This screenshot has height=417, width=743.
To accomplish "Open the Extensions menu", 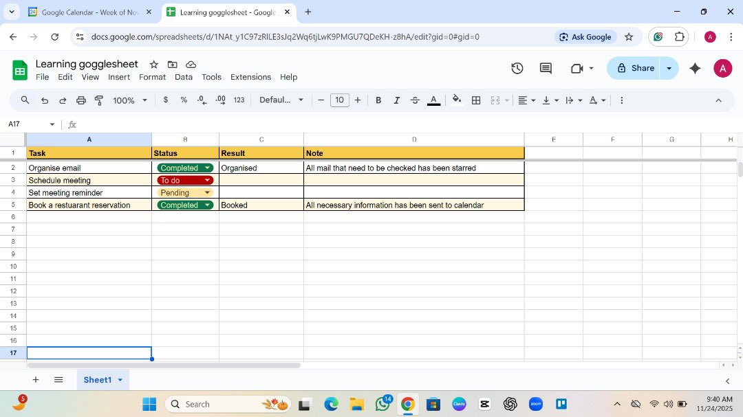I will click(250, 77).
